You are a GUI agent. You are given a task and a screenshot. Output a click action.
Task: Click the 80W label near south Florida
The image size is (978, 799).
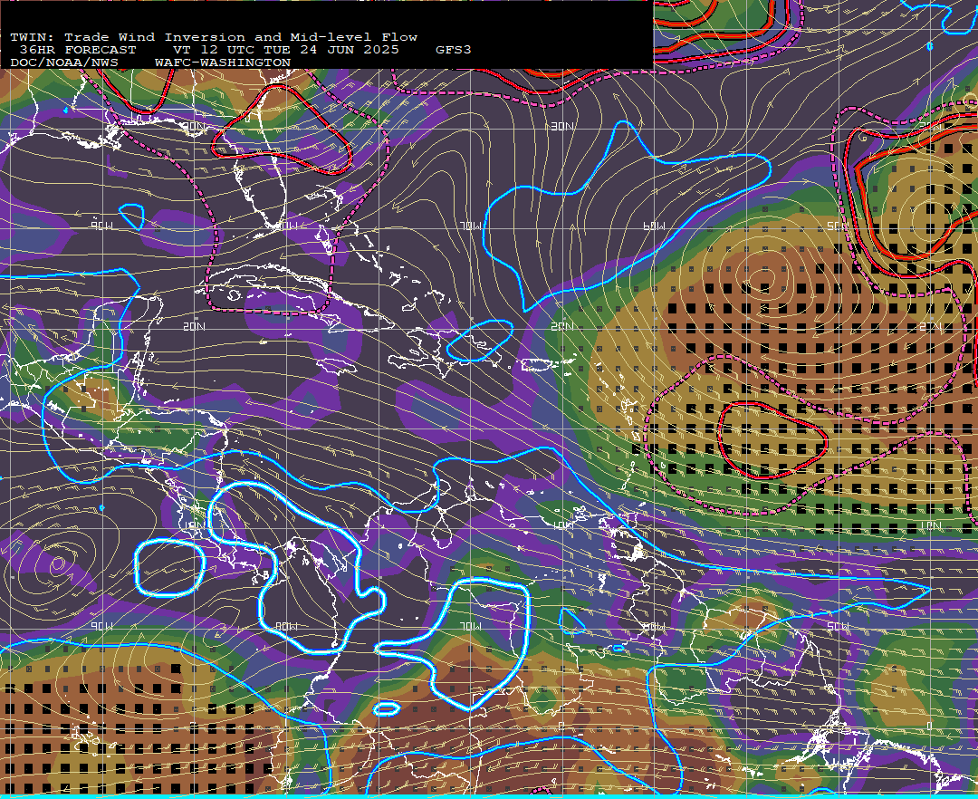pyautogui.click(x=286, y=226)
